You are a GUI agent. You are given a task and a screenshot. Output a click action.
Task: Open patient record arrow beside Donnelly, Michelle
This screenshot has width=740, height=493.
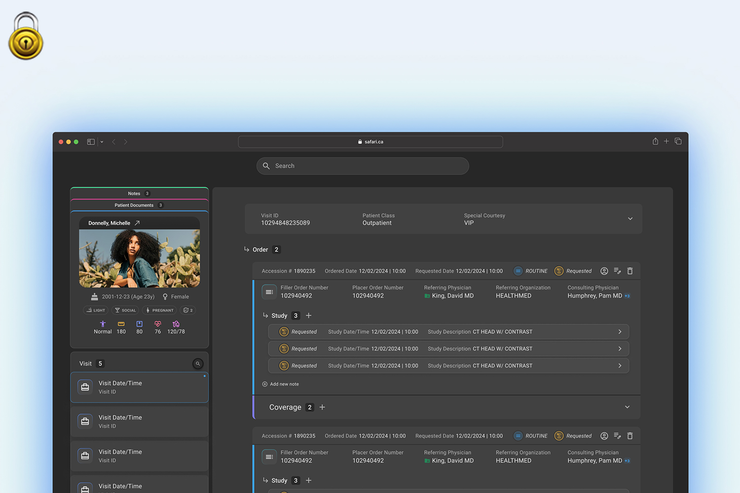[x=137, y=223]
